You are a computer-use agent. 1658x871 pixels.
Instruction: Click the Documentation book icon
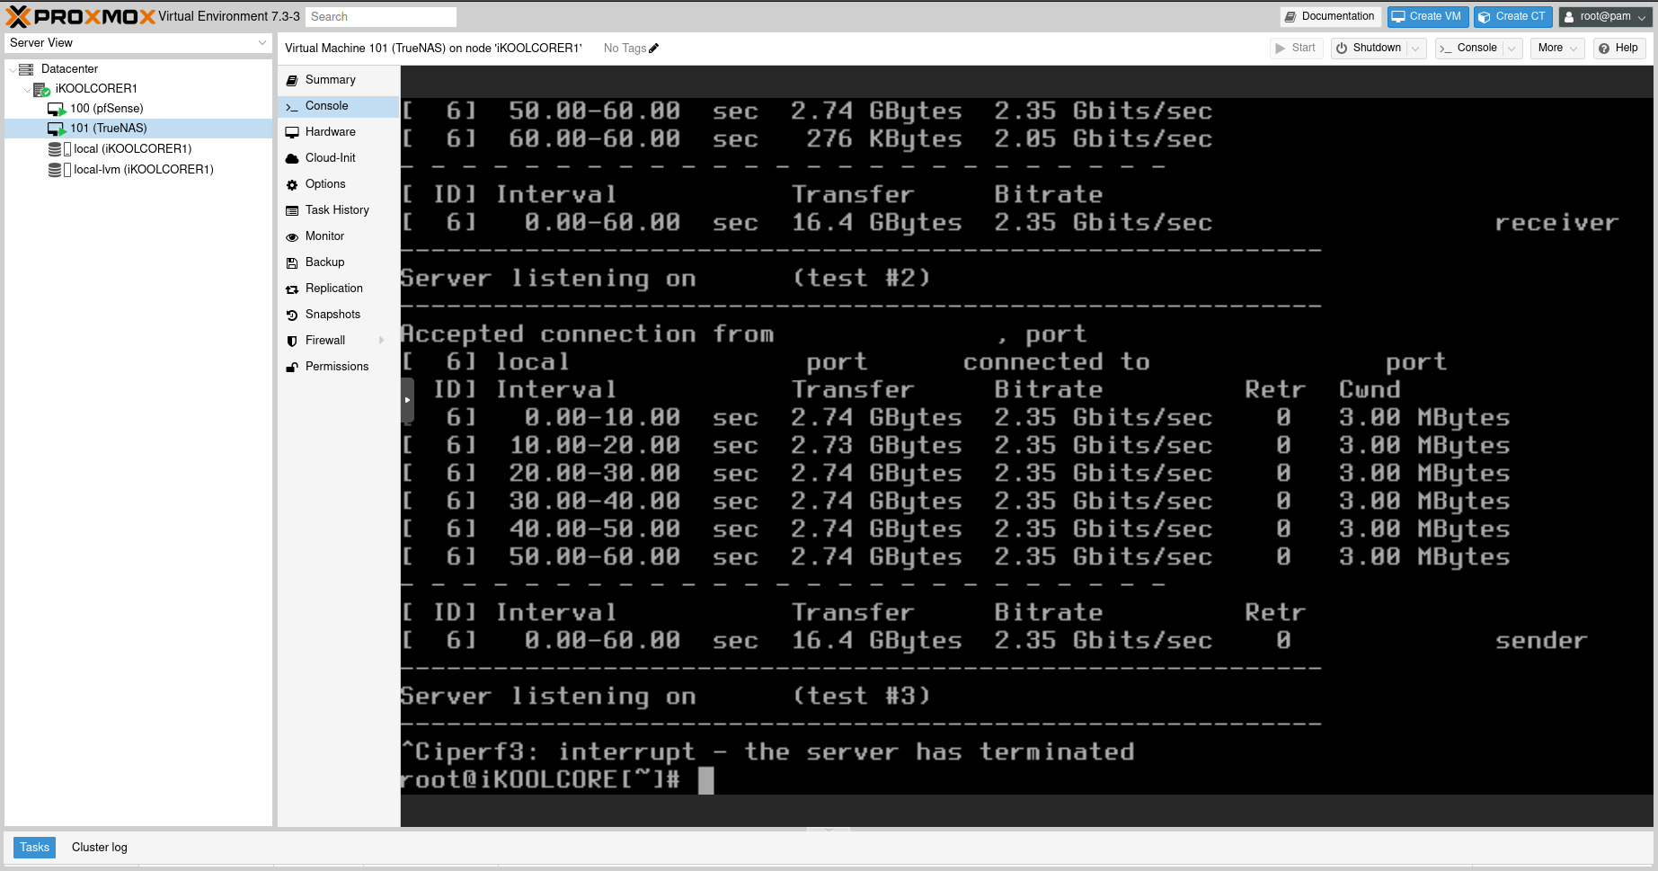[1290, 16]
